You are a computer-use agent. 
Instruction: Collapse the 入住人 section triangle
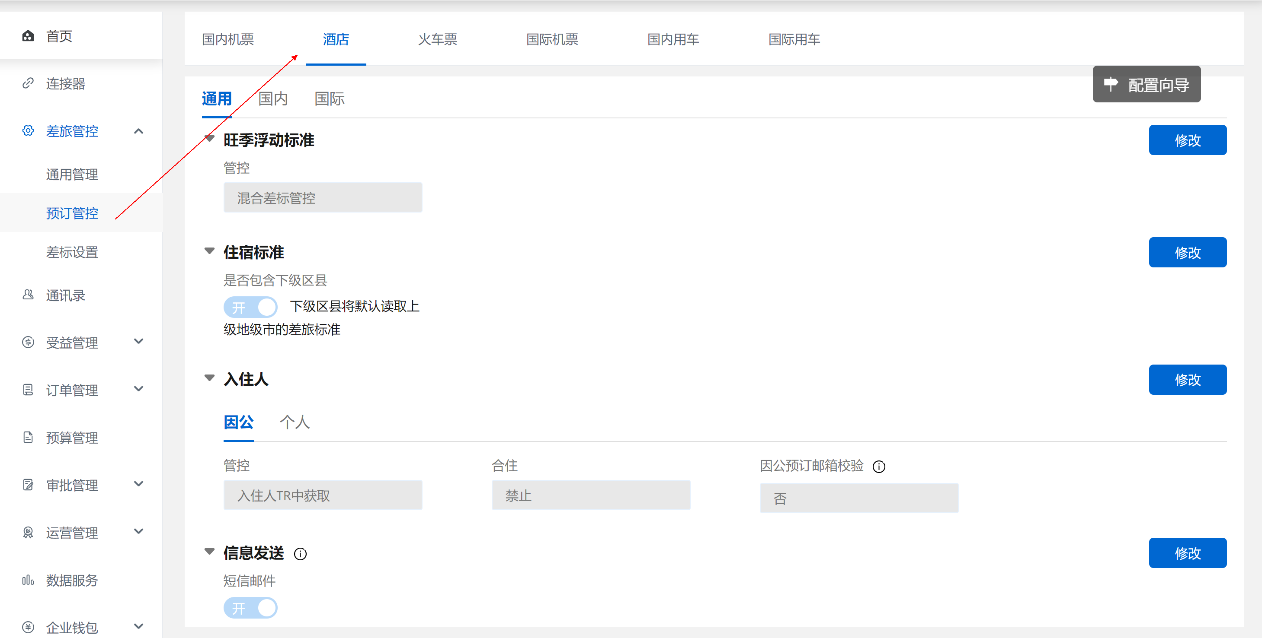click(x=209, y=378)
